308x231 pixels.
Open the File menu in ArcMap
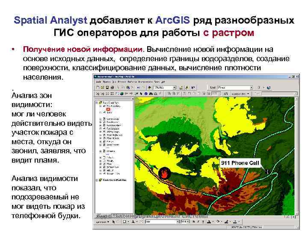98,82
